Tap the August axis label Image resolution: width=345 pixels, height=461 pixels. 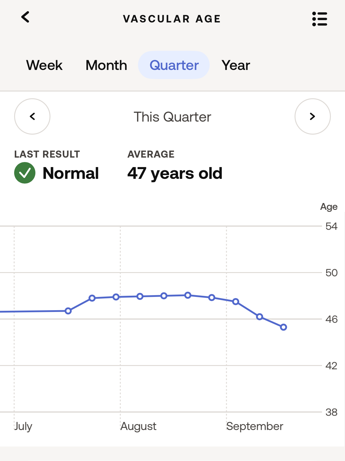coord(138,426)
